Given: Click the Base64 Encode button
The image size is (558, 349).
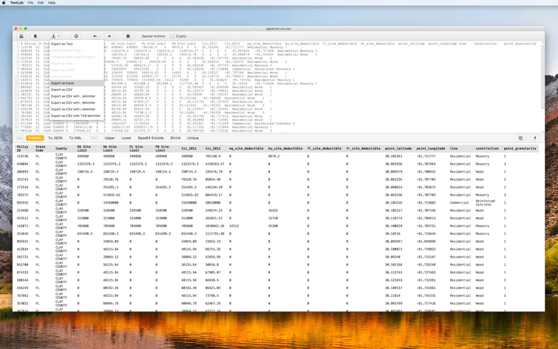Looking at the screenshot, I should (151, 138).
